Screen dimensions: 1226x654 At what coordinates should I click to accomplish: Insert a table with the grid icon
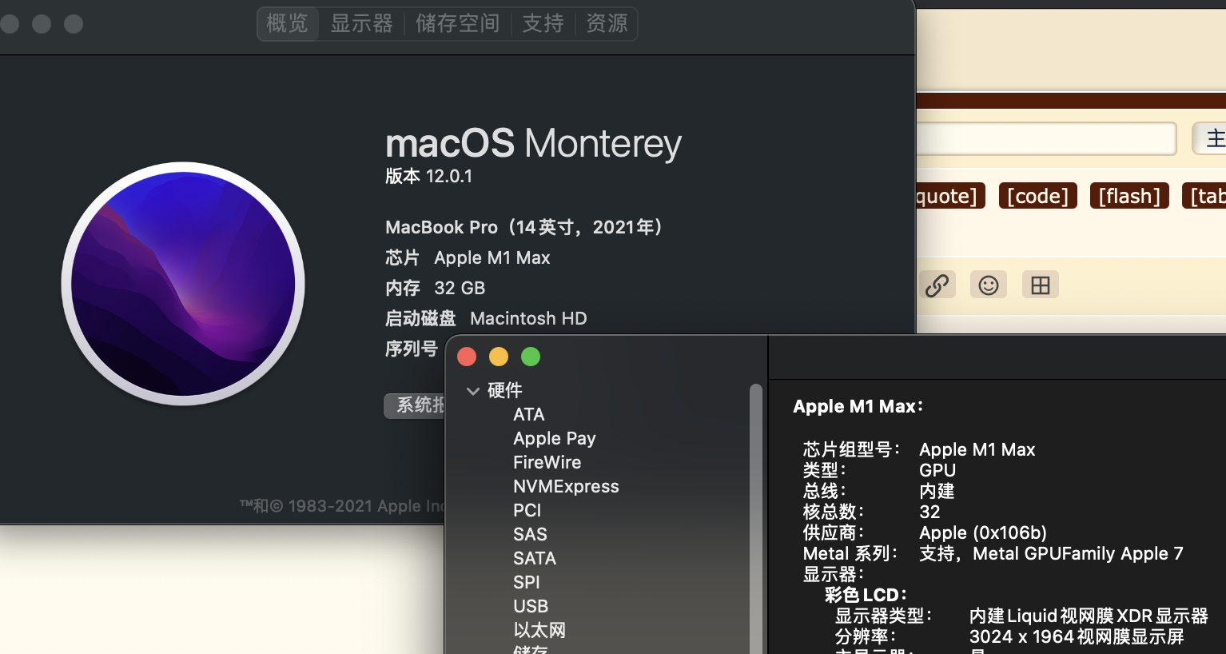[1040, 284]
